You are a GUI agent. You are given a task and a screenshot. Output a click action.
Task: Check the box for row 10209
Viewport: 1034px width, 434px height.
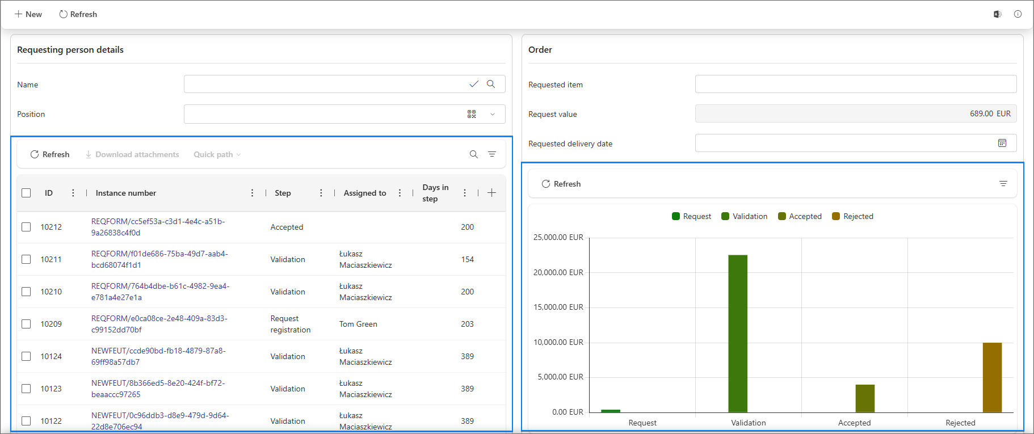26,324
